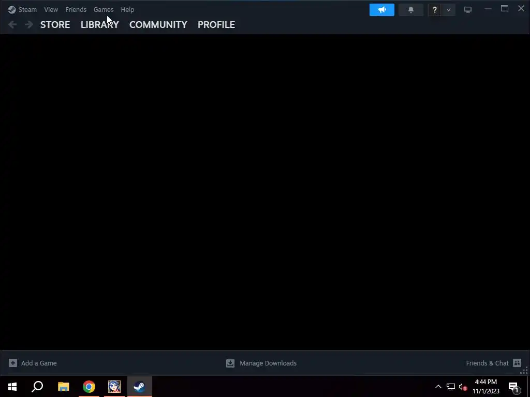Go back with the left arrow
The image size is (530, 397).
(x=12, y=24)
